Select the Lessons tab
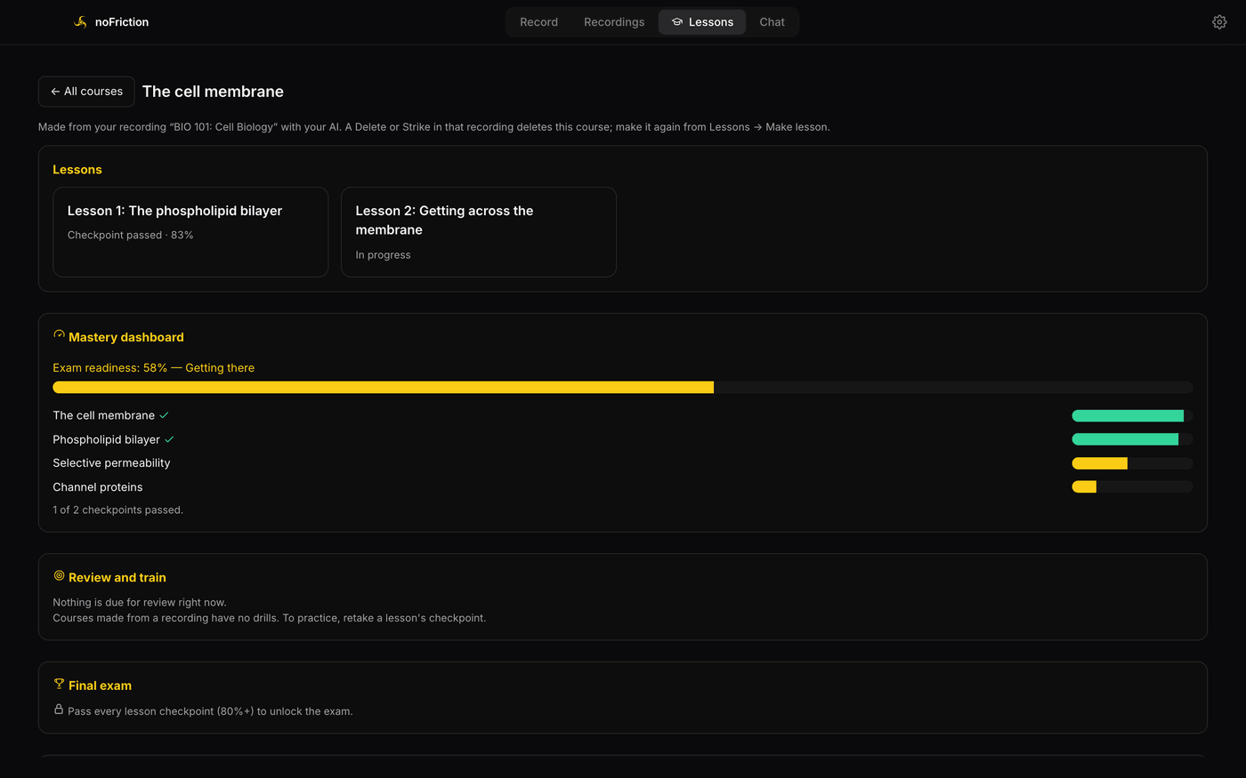1246x778 pixels. tap(702, 22)
